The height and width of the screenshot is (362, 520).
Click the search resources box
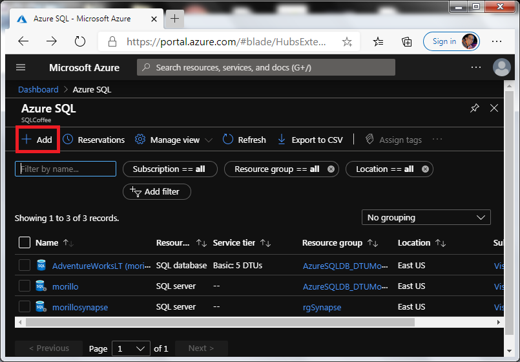click(x=266, y=67)
